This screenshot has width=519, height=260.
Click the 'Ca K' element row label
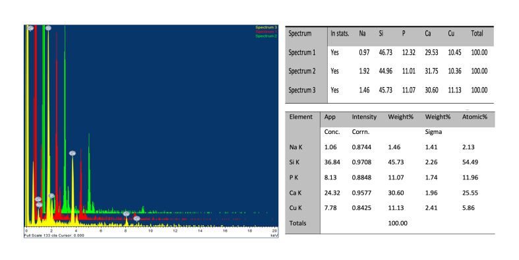pyautogui.click(x=295, y=193)
